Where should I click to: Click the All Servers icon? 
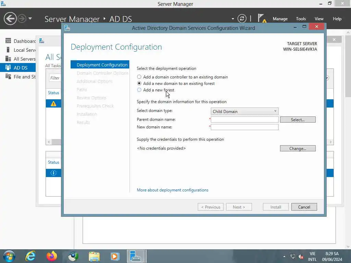pyautogui.click(x=8, y=59)
